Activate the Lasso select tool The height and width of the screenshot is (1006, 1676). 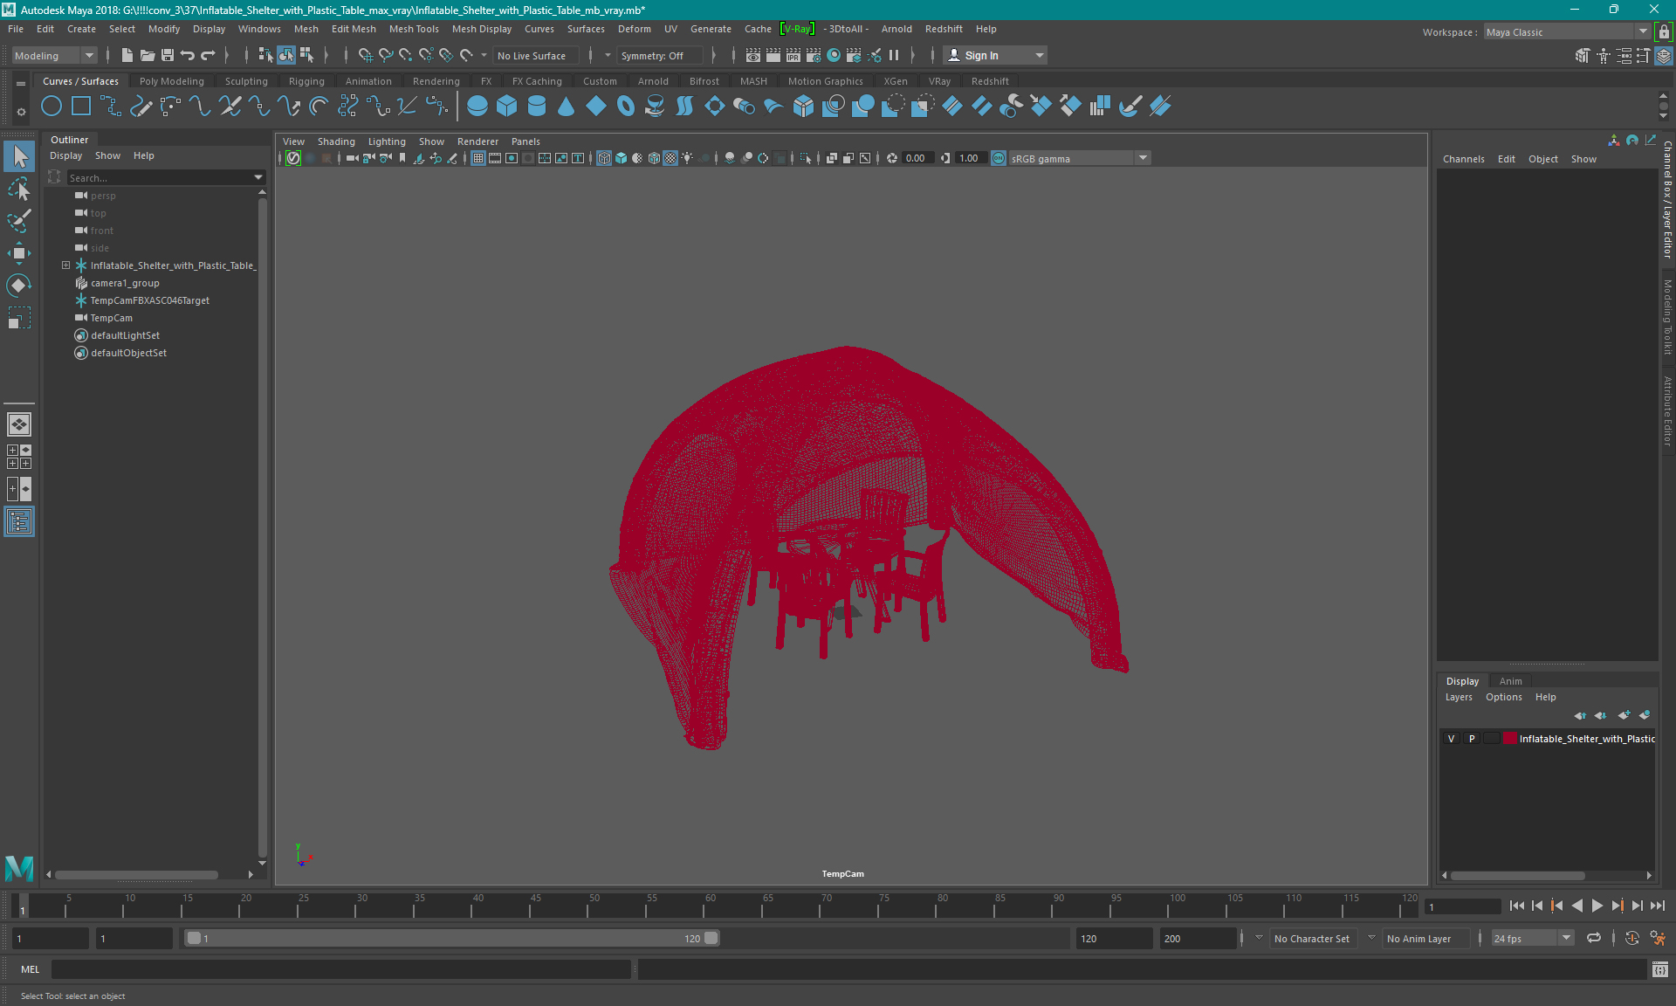click(x=19, y=189)
